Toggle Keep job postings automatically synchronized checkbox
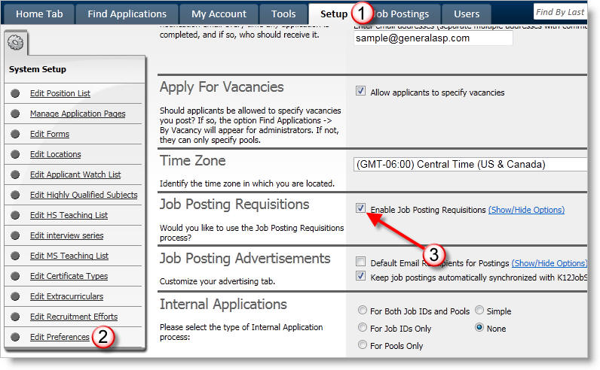Screen dimensions: 600x370 (360, 276)
